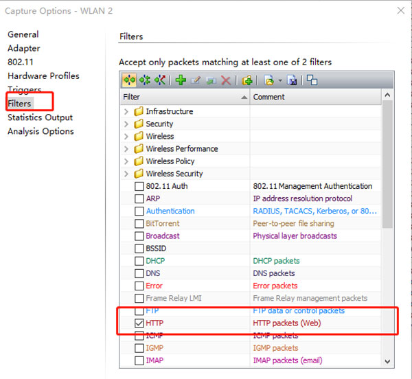Click the Export filters save icon
The width and height of the screenshot is (412, 379).
pyautogui.click(x=292, y=80)
